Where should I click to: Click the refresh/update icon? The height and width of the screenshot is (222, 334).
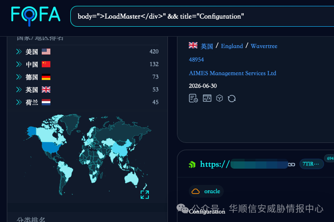(231, 99)
